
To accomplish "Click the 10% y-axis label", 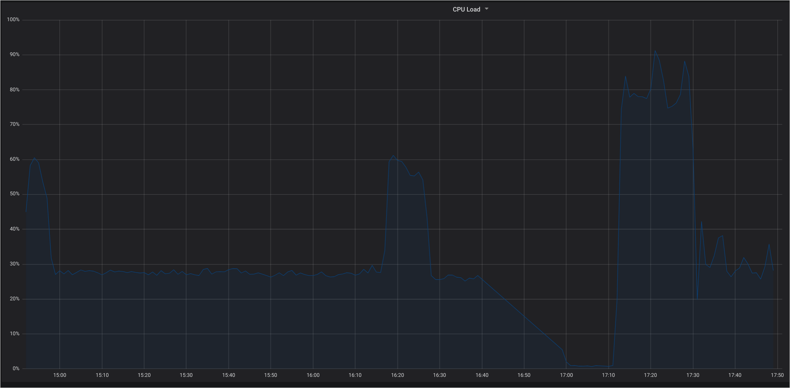I will click(14, 333).
